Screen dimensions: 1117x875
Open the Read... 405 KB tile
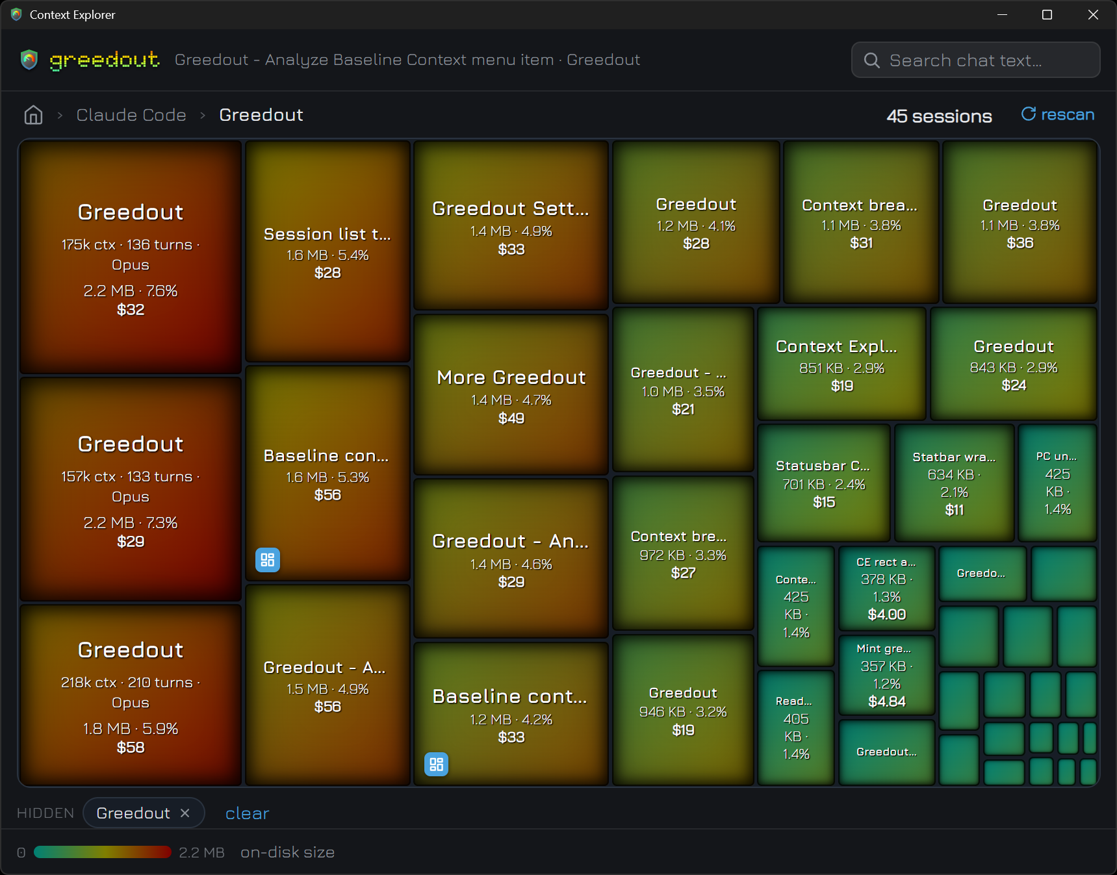pos(796,728)
